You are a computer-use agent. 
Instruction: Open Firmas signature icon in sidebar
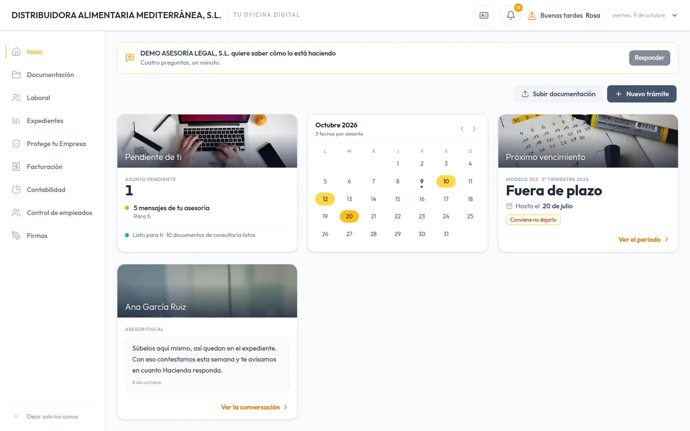click(x=16, y=236)
